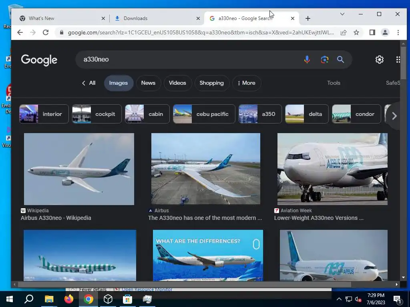Select the Images filter
This screenshot has height=307, width=410.
click(119, 83)
